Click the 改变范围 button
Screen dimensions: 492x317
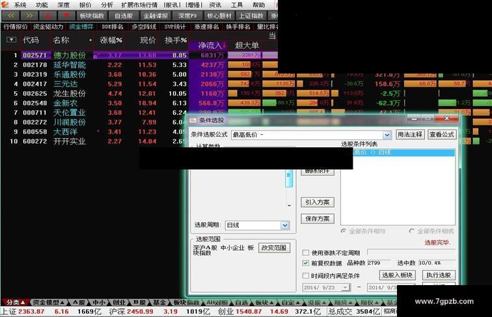pyautogui.click(x=274, y=247)
